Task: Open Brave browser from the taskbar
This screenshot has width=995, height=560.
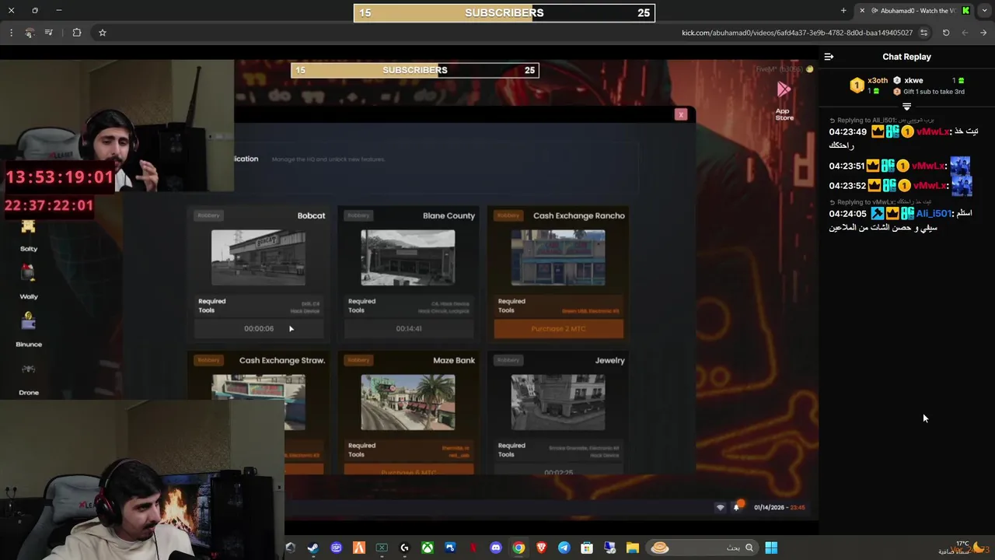Action: coord(542,548)
